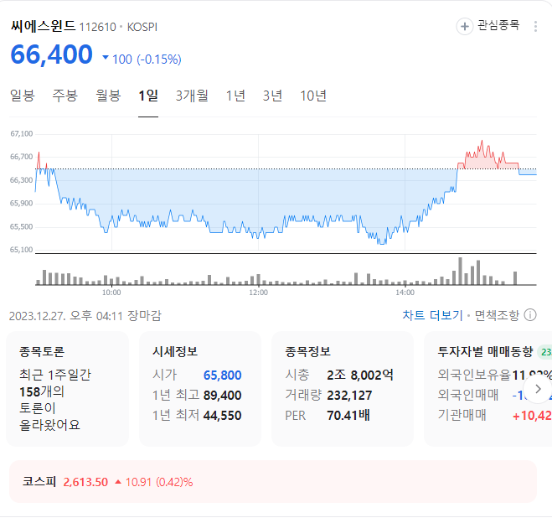The height and width of the screenshot is (518, 552).
Task: Click the 외국인보유율 row label
Action: point(474,375)
